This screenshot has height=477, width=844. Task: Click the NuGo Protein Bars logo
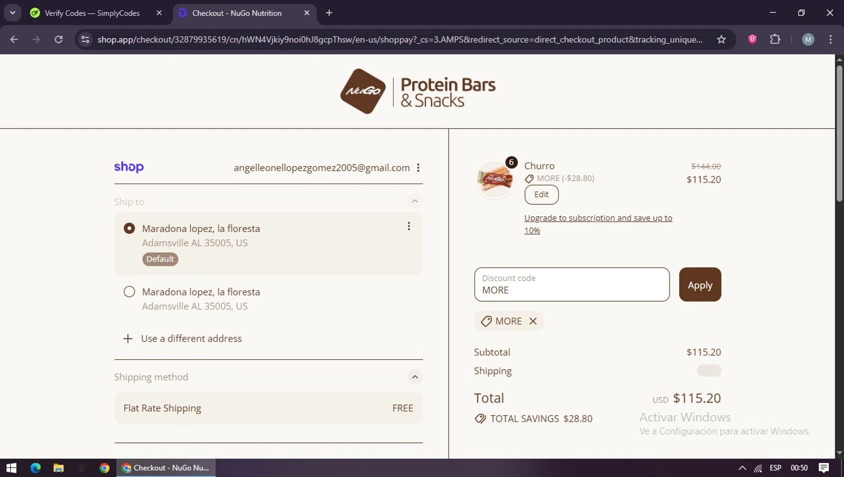click(x=417, y=91)
